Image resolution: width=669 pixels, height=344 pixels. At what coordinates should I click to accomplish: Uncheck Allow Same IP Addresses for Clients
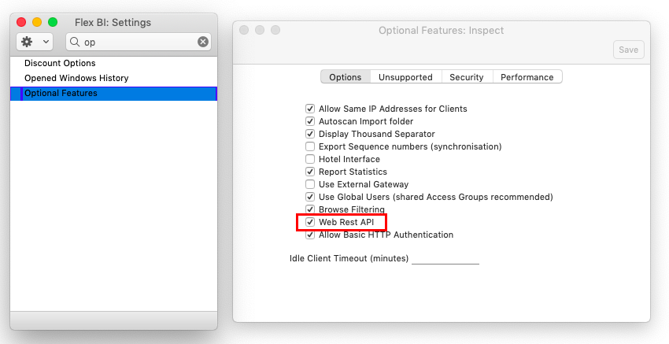click(310, 109)
